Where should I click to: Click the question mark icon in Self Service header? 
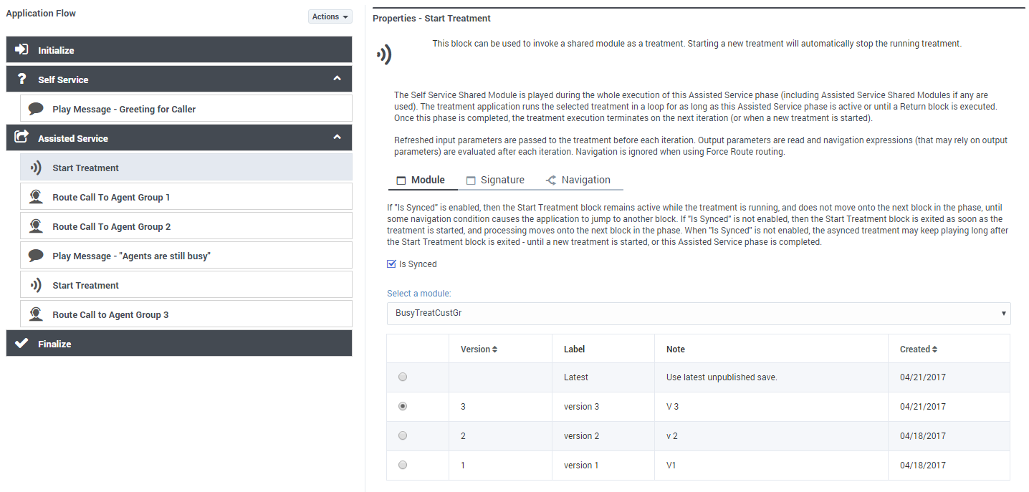coord(22,79)
